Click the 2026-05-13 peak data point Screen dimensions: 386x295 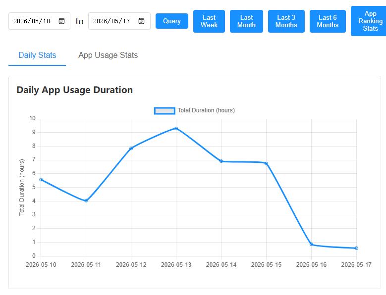click(176, 129)
